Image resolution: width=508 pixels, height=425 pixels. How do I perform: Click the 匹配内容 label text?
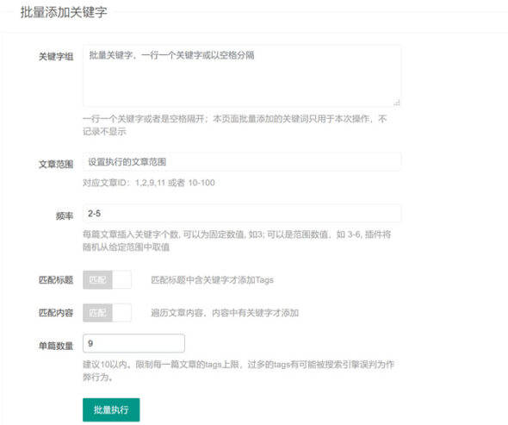[x=56, y=313]
